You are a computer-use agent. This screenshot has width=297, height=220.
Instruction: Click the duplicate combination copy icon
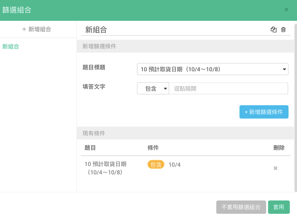[x=274, y=30]
